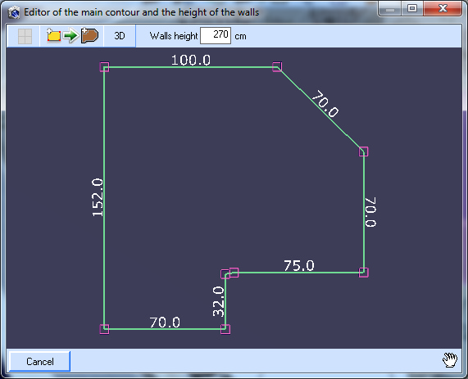The width and height of the screenshot is (468, 379).
Task: Click the Walls height input field
Action: pyautogui.click(x=216, y=36)
